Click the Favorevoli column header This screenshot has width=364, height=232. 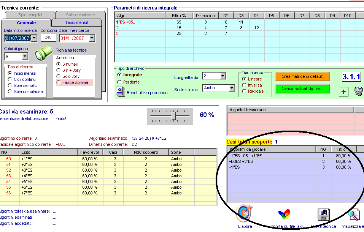pyautogui.click(x=90, y=152)
